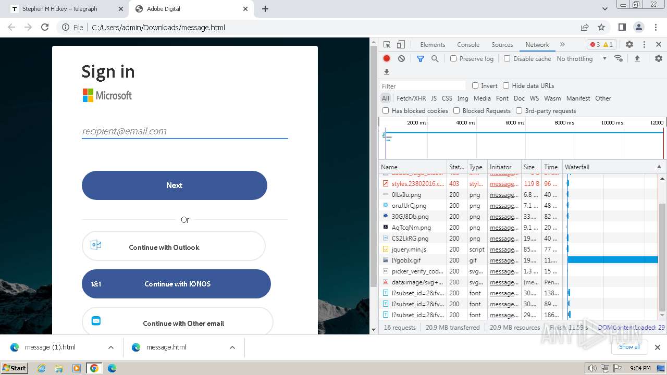Check Hide data URLs

(506, 85)
